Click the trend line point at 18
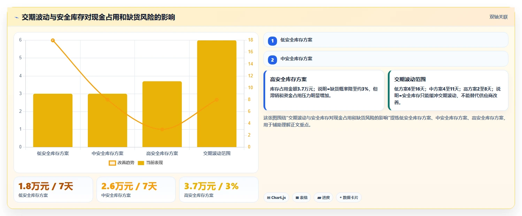This screenshot has width=522, height=216. tap(53, 40)
